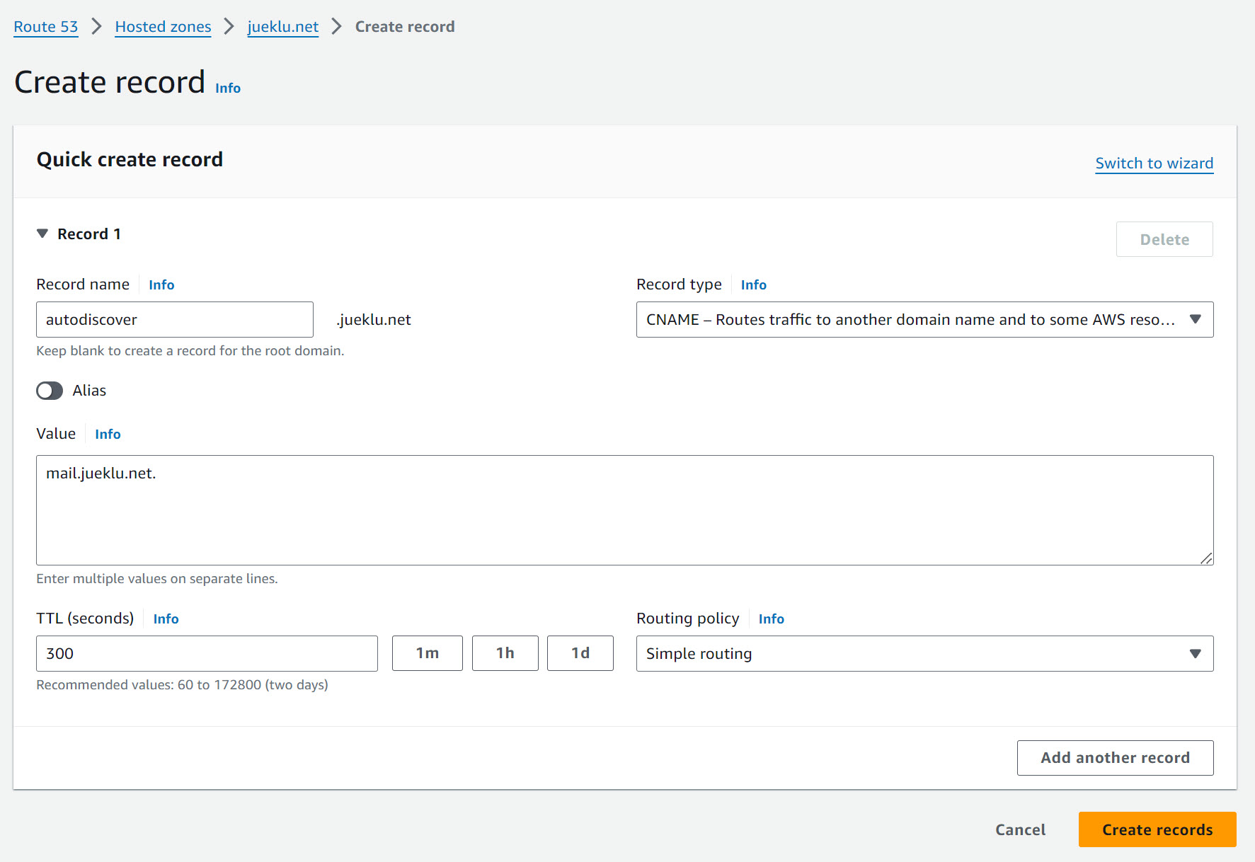Click Switch to wizard link

[1154, 163]
